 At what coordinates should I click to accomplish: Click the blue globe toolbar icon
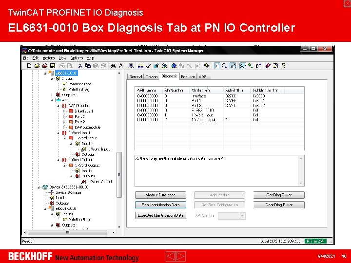[x=174, y=66]
